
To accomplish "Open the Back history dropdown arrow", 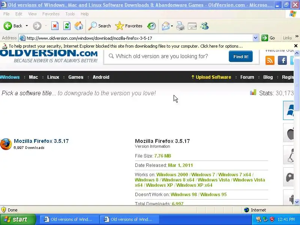I will 27,26.
